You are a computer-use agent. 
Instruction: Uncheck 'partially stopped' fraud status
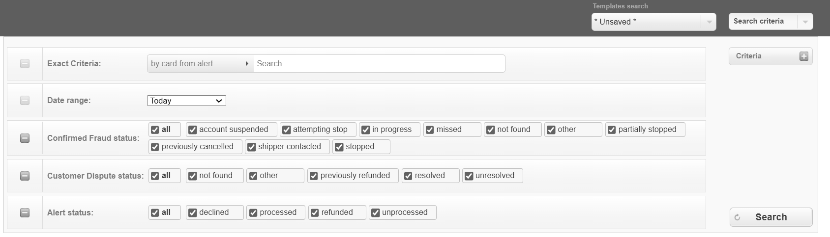tap(612, 130)
